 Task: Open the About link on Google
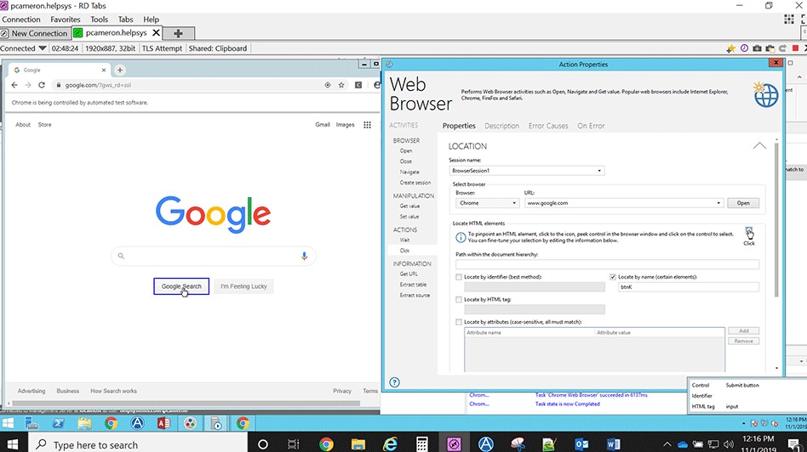(23, 125)
